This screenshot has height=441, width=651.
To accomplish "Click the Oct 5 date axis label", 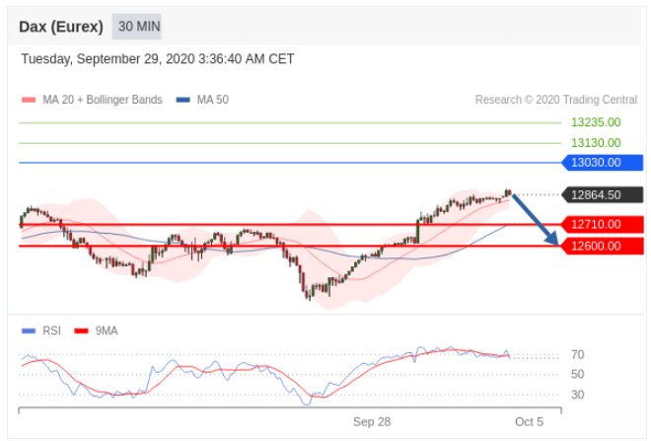I will [529, 422].
